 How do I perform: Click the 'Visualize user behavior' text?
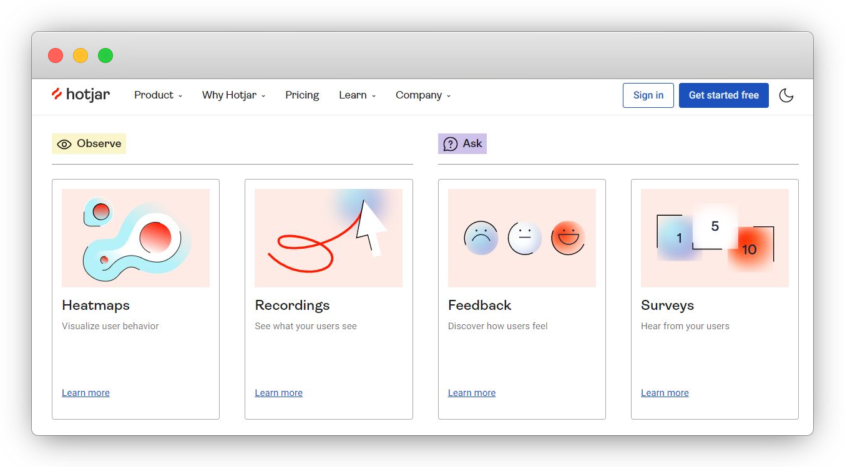point(110,326)
